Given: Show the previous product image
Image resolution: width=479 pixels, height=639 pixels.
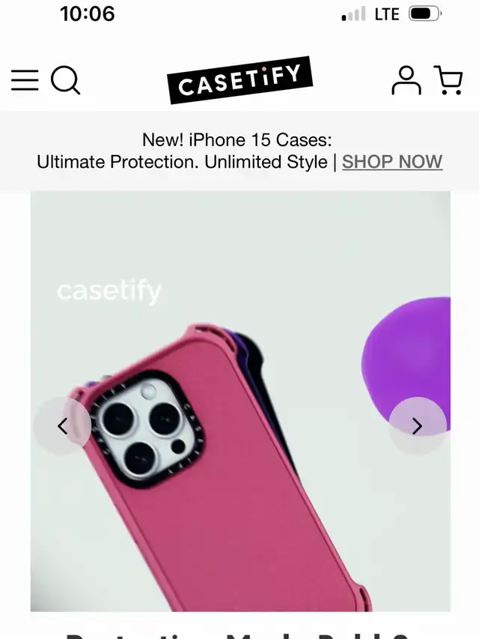Looking at the screenshot, I should (x=62, y=426).
